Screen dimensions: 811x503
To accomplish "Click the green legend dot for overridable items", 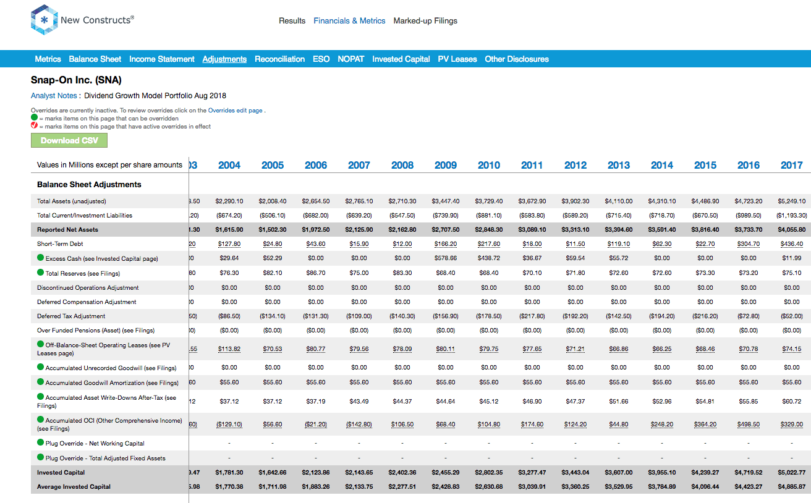I will point(34,117).
